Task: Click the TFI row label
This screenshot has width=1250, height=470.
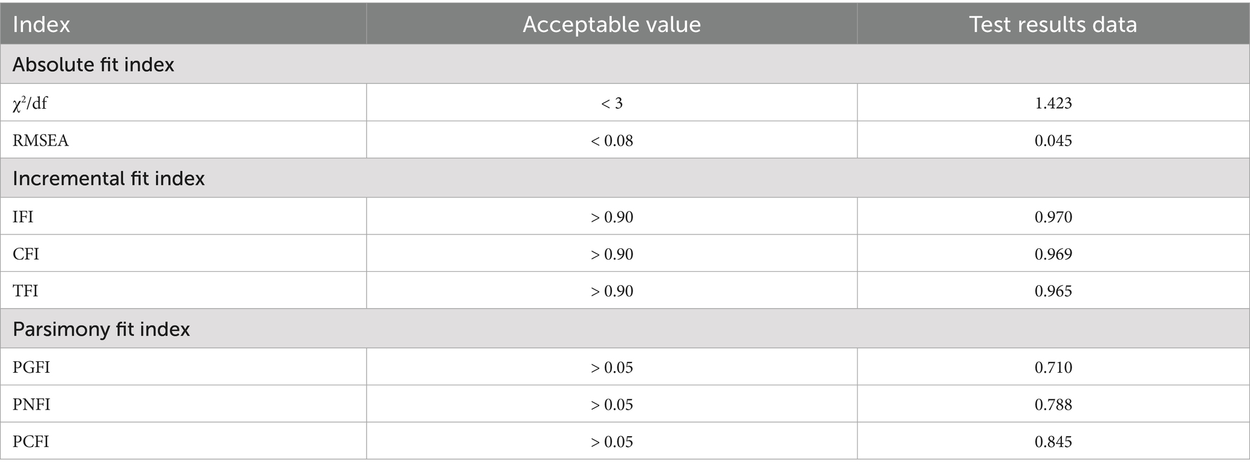Action: tap(25, 291)
